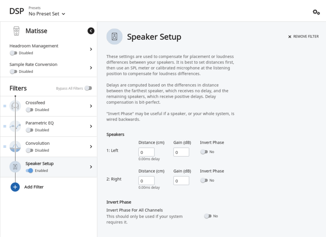Image resolution: width=326 pixels, height=237 pixels.
Task: Click the Crossfeed headphone icon
Action: point(15,106)
